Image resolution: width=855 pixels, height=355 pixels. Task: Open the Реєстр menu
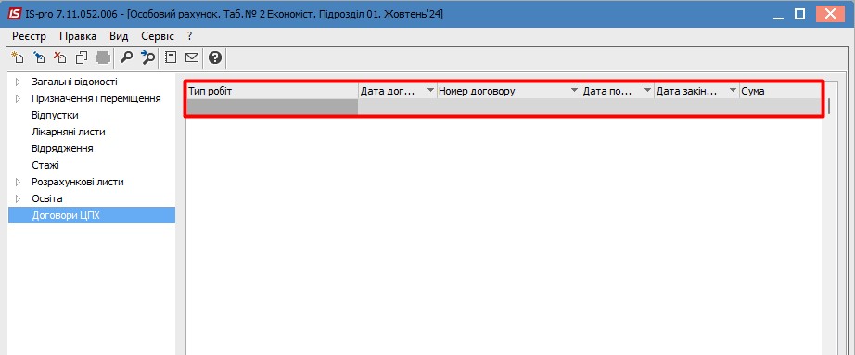click(30, 36)
